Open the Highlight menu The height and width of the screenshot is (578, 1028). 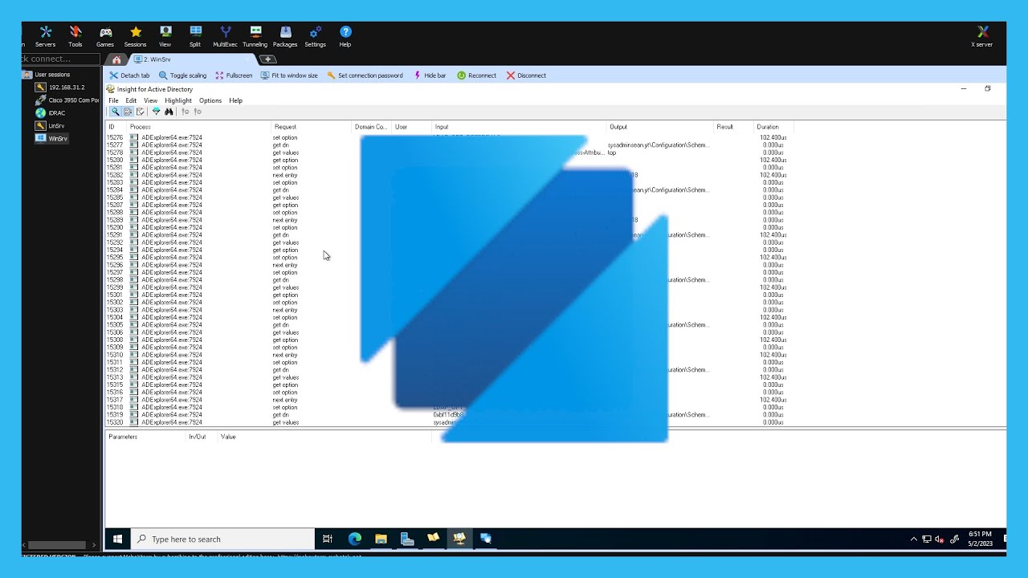(x=178, y=100)
